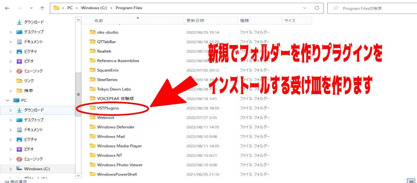The width and height of the screenshot is (417, 183).
Task: Click the forward navigation arrow
Action: click(19, 8)
